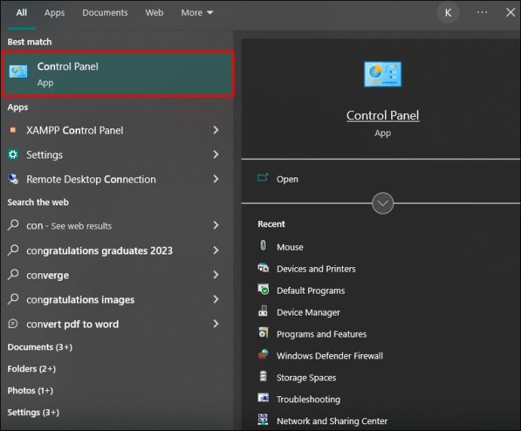The image size is (521, 431).
Task: Click the search icon beside 'con - See web results'
Action: (x=13, y=225)
